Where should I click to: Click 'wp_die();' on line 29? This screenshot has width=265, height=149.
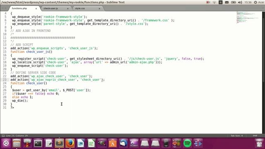(20, 101)
